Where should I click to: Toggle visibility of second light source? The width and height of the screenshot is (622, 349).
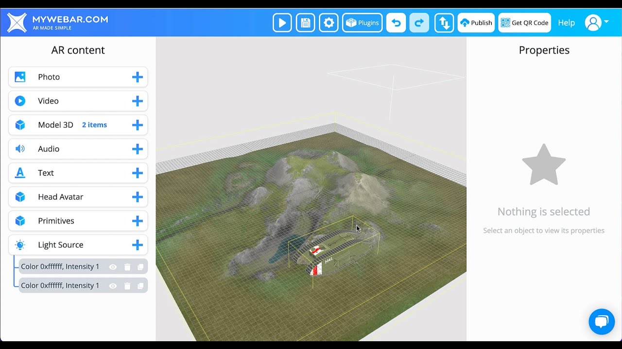click(113, 286)
